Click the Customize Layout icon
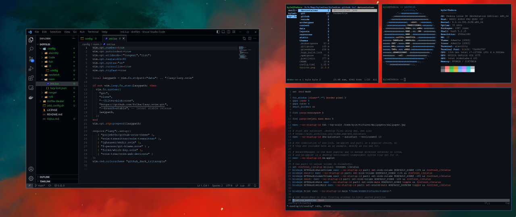The height and width of the screenshot is (217, 516). pyautogui.click(x=234, y=32)
